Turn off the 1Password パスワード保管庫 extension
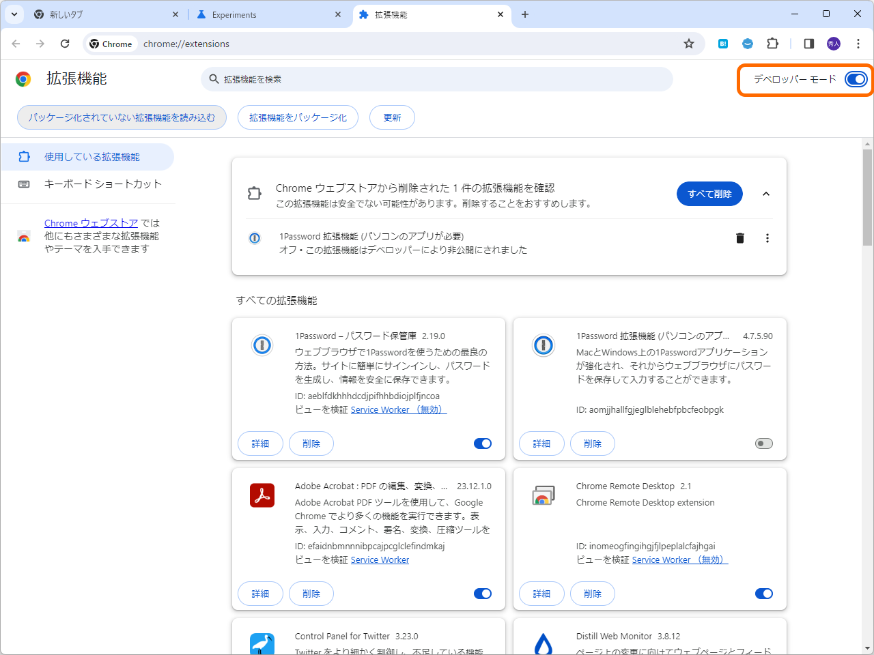This screenshot has height=655, width=874. [x=483, y=443]
